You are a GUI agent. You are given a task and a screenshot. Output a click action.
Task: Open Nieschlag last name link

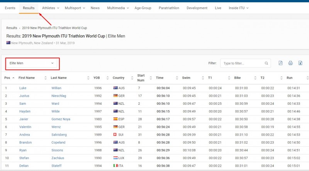[x=59, y=96]
